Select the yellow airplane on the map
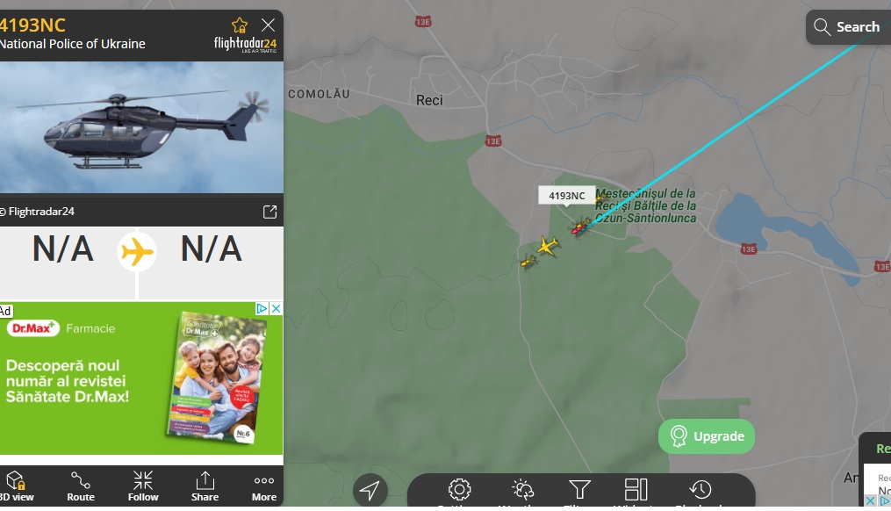The image size is (891, 511). point(548,246)
